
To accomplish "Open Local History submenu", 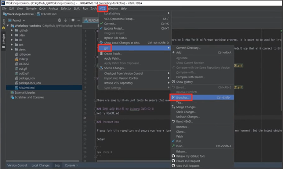I will tap(135, 14).
